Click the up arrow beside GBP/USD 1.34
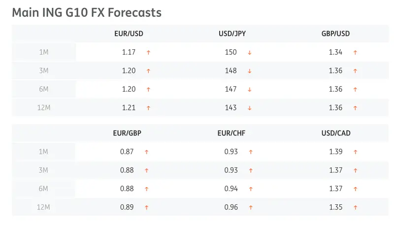The height and width of the screenshot is (229, 394). (355, 52)
